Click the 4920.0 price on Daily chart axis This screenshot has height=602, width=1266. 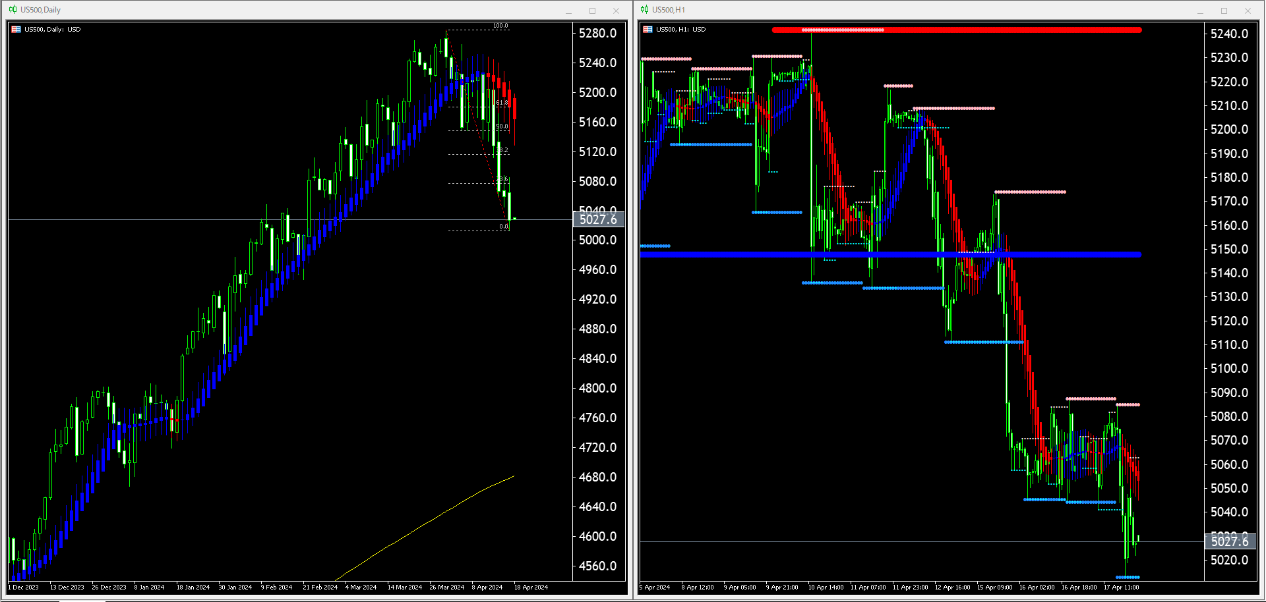click(597, 300)
